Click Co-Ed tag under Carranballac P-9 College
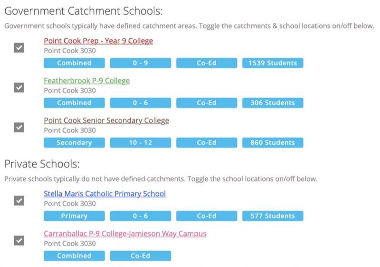This screenshot has height=267, width=380. [x=140, y=256]
